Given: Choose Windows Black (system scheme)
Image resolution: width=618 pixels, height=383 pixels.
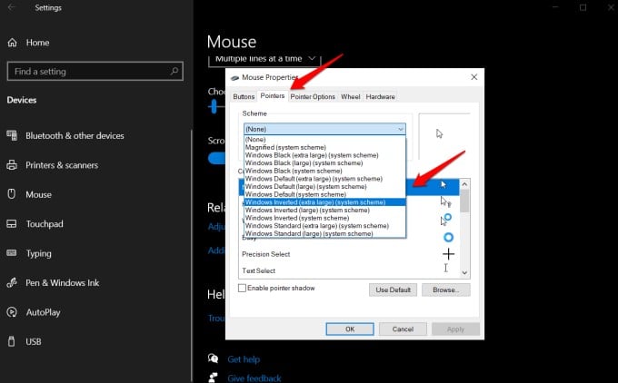Looking at the screenshot, I should coord(324,171).
